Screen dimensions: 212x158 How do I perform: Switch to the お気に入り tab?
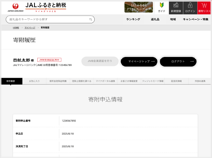click(x=34, y=81)
